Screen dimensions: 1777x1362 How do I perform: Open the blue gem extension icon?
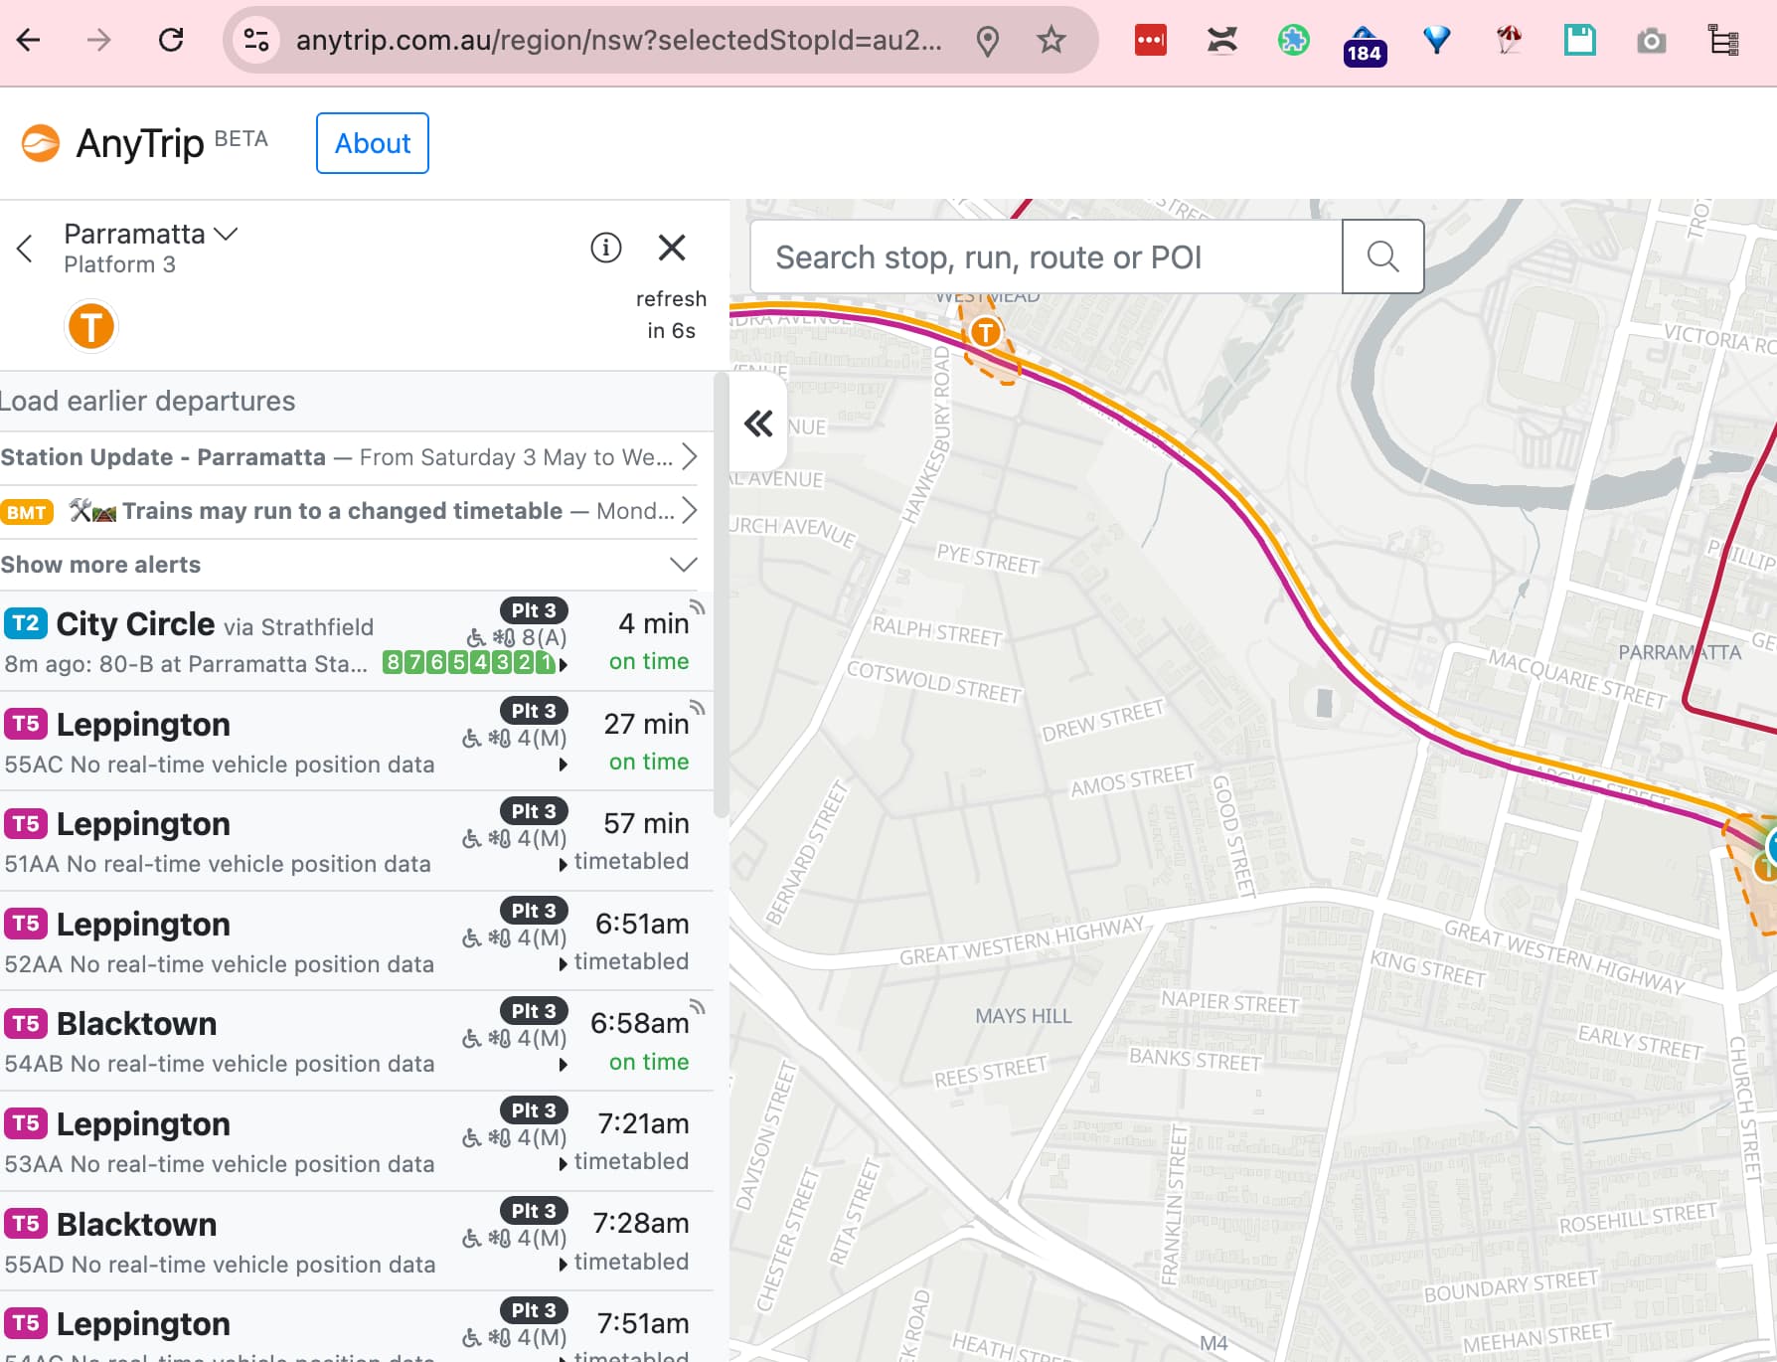click(x=1436, y=40)
